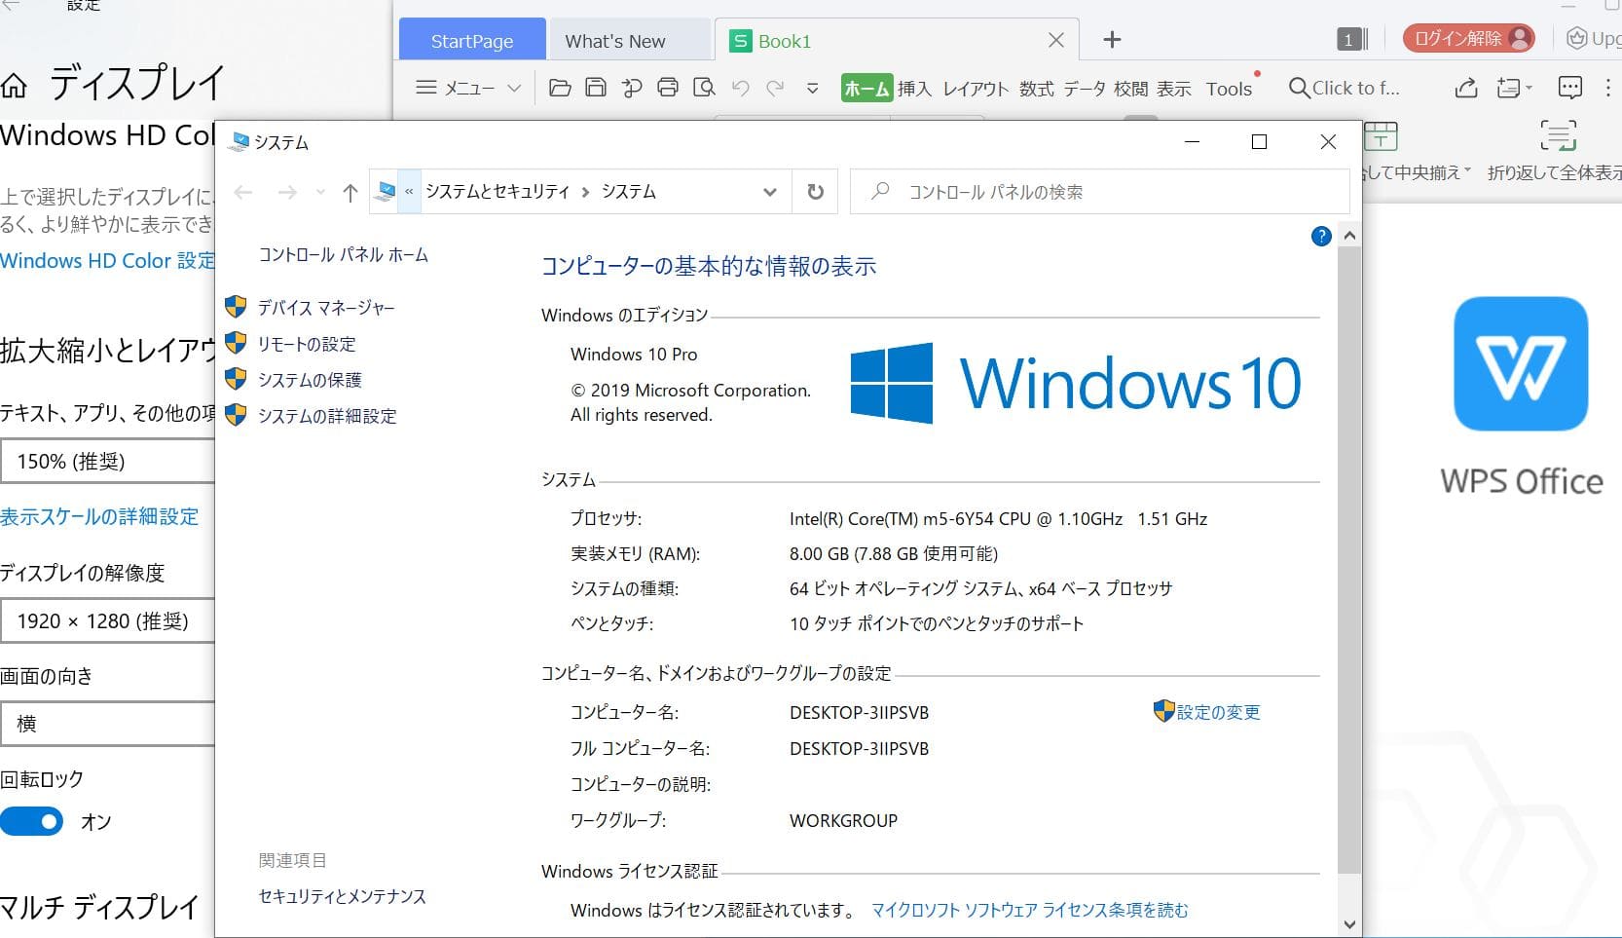Switch to the StartPage tab
This screenshot has height=938, width=1622.
(472, 41)
